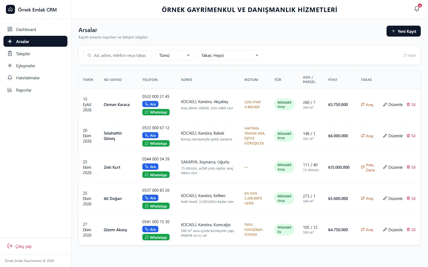Call Gizem Aksoy with Ara
This screenshot has width=428, height=267.
[x=150, y=229]
